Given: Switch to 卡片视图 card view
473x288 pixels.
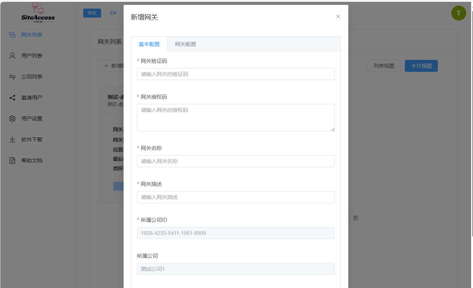Looking at the screenshot, I should tap(421, 66).
